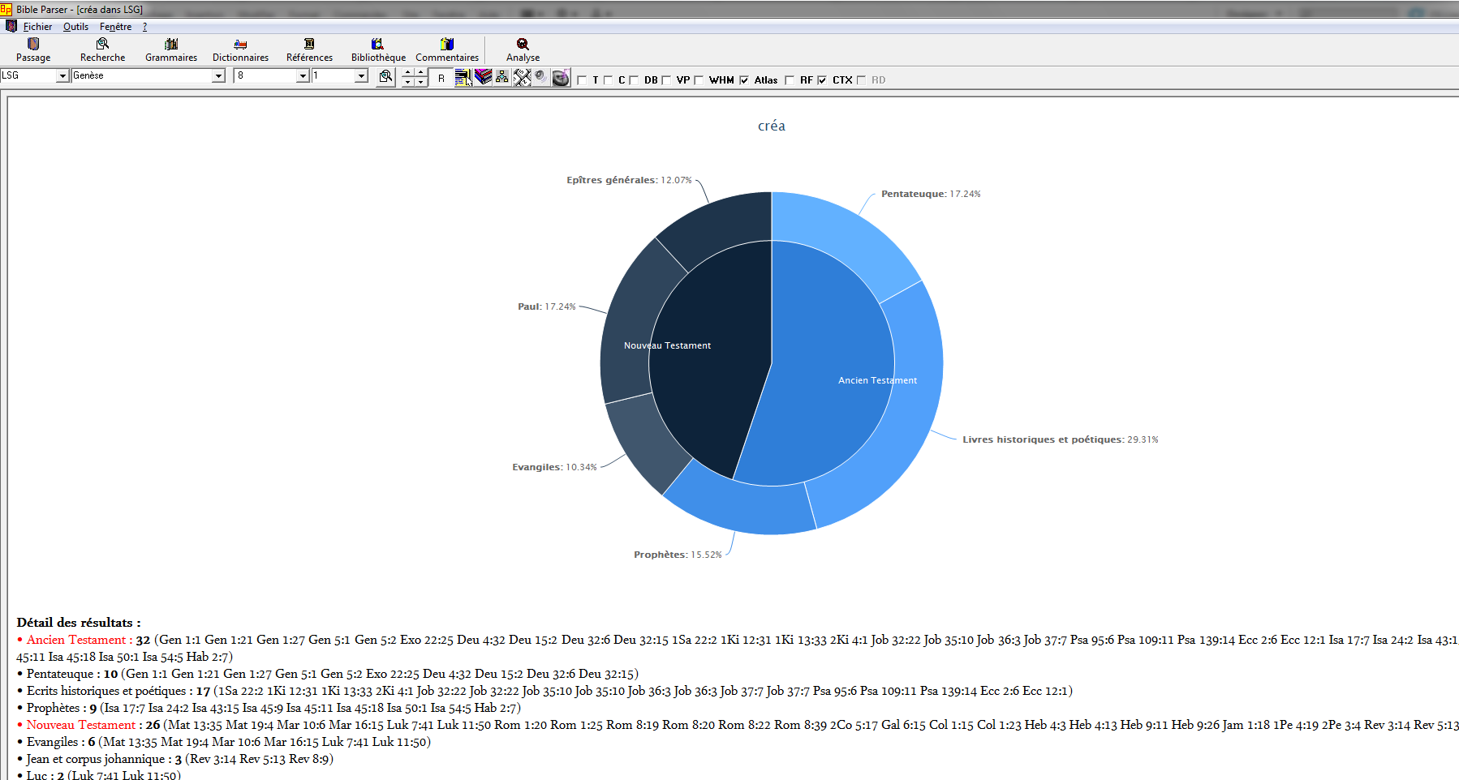Screen dimensions: 1459x780
Task: Expand the Genèse book dropdown
Action: (x=218, y=75)
